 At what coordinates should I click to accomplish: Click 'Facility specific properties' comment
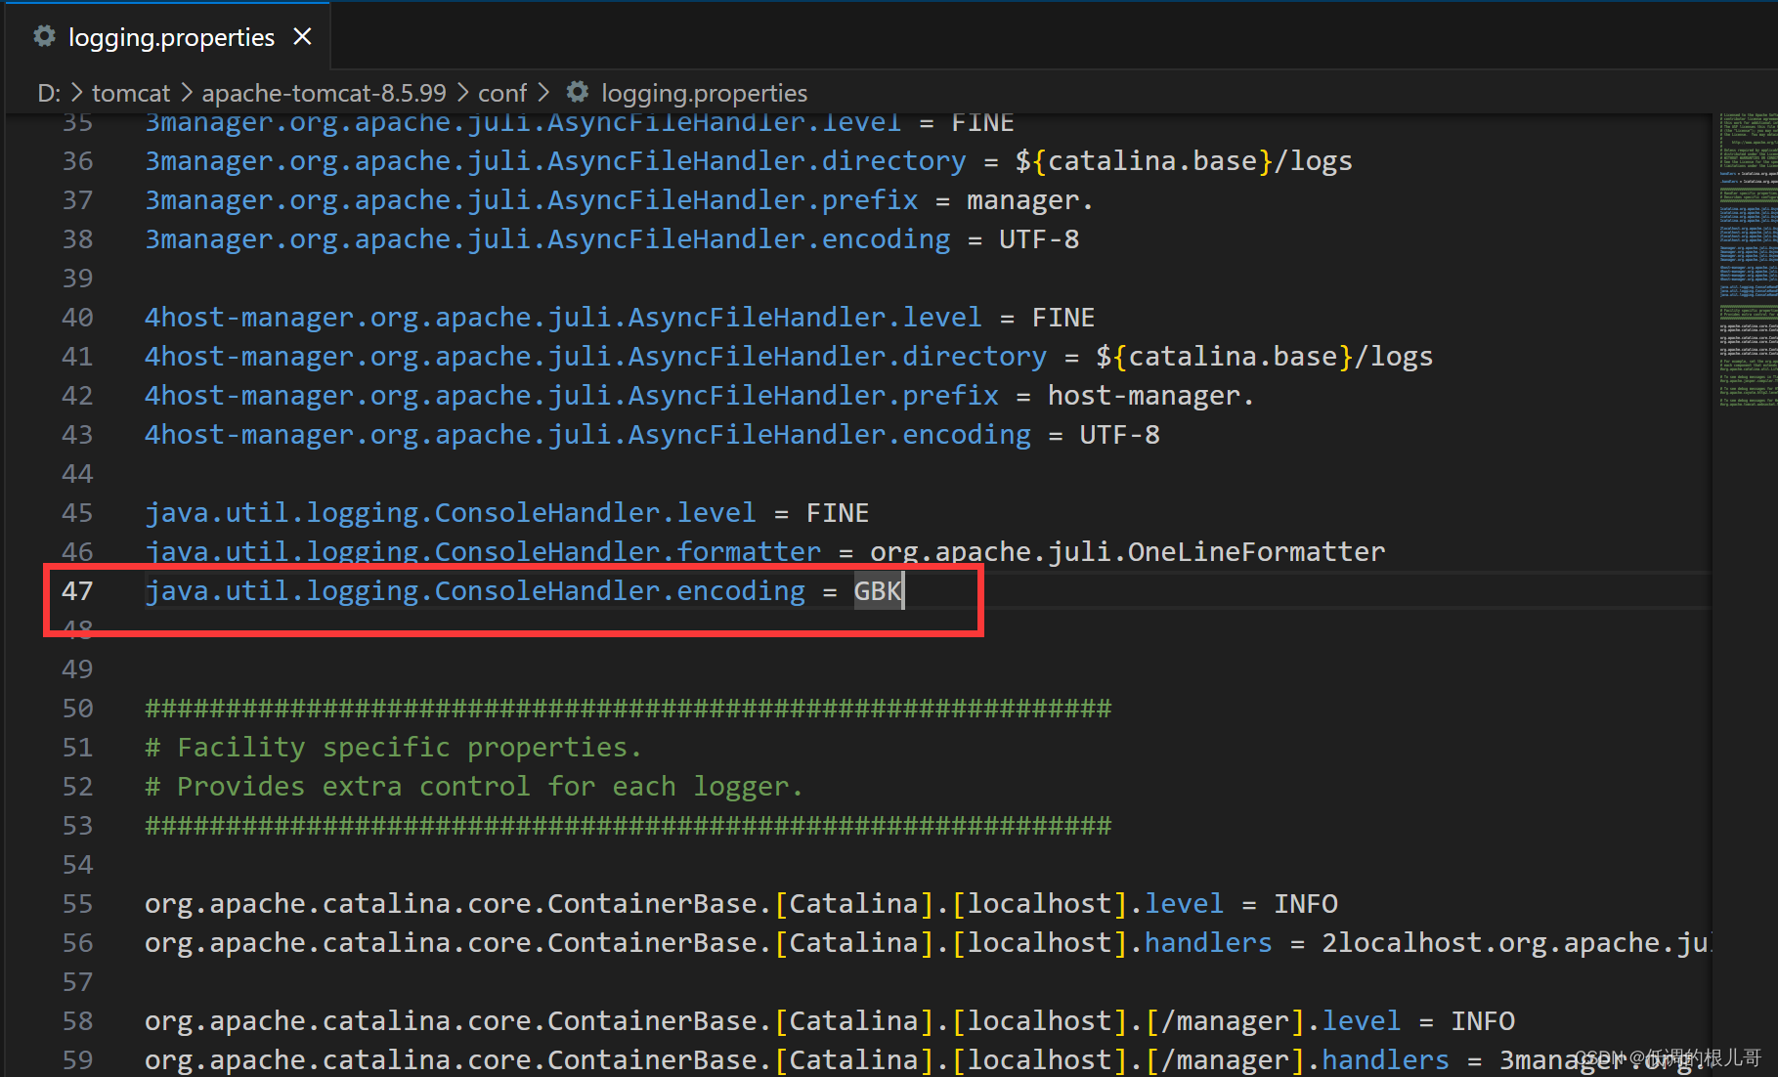tap(393, 748)
